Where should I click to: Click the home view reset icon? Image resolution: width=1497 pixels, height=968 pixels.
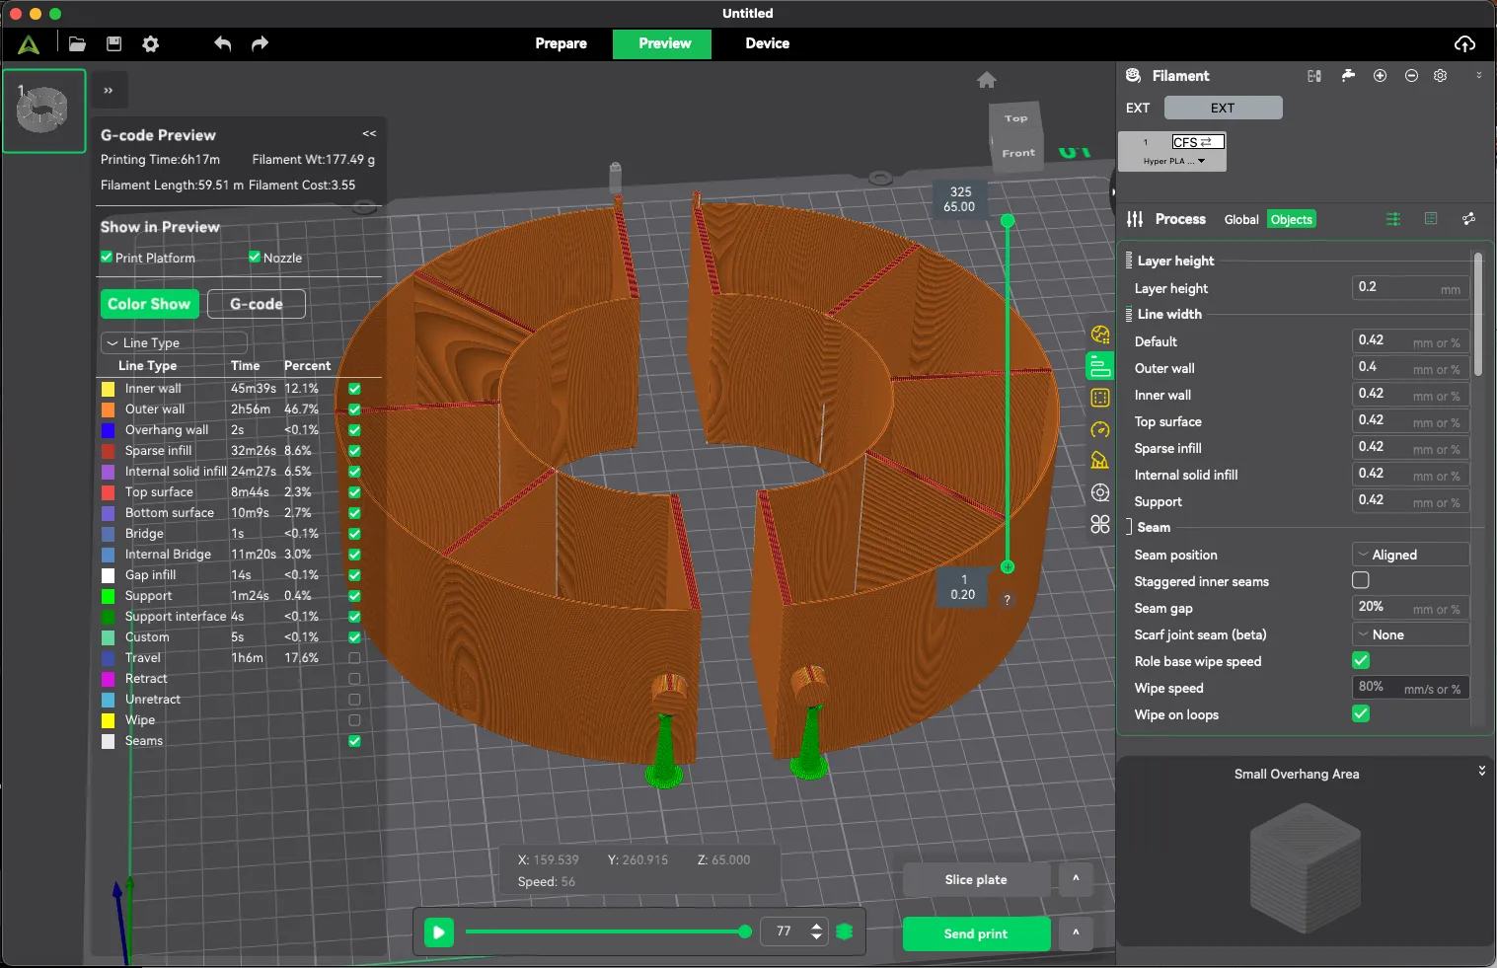(x=986, y=80)
